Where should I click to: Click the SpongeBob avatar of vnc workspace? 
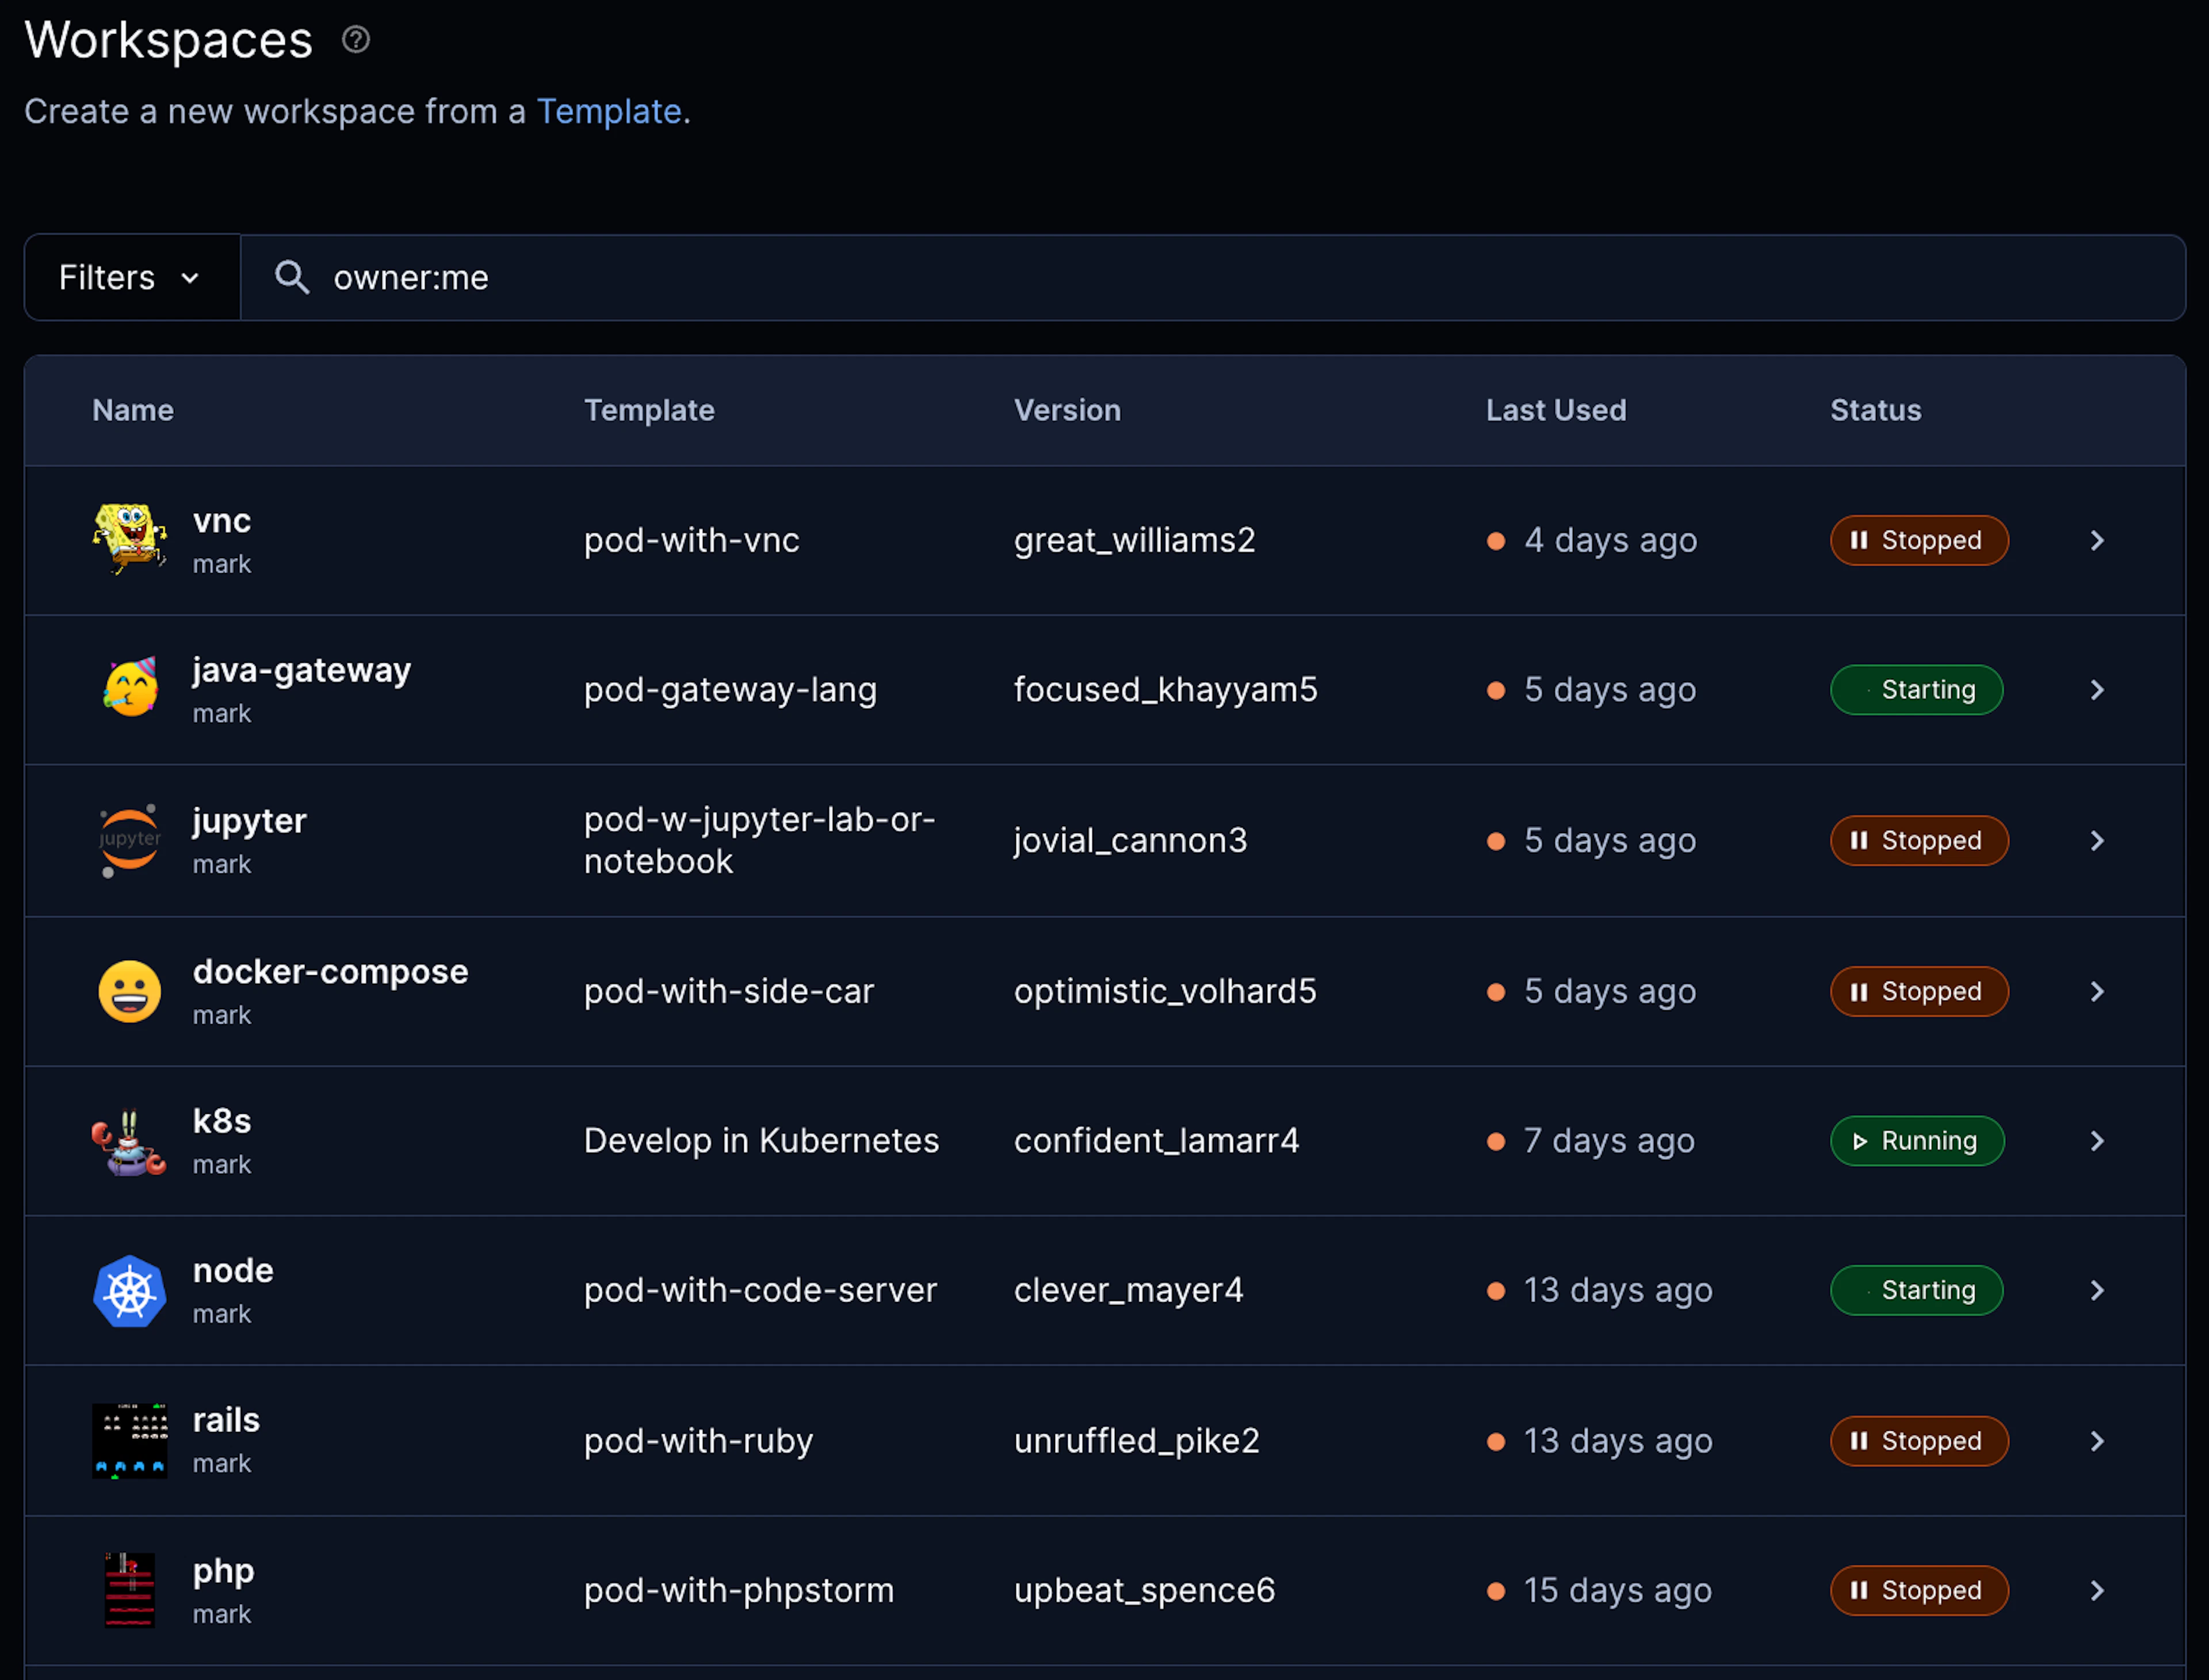[x=130, y=539]
